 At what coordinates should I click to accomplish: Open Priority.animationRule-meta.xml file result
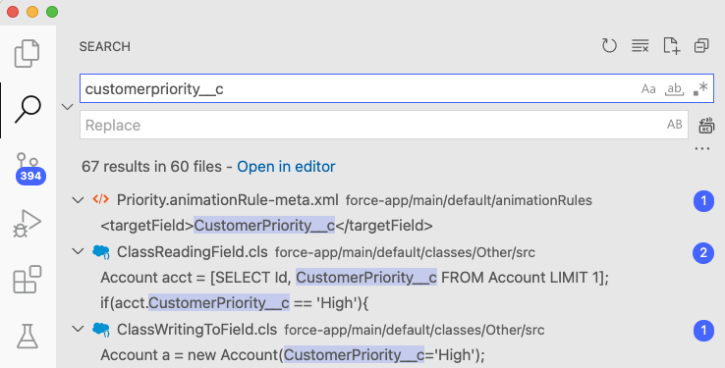click(228, 200)
